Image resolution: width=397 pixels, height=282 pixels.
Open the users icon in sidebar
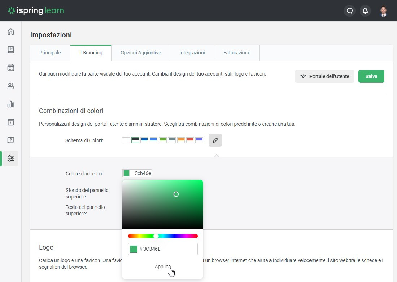click(x=11, y=86)
